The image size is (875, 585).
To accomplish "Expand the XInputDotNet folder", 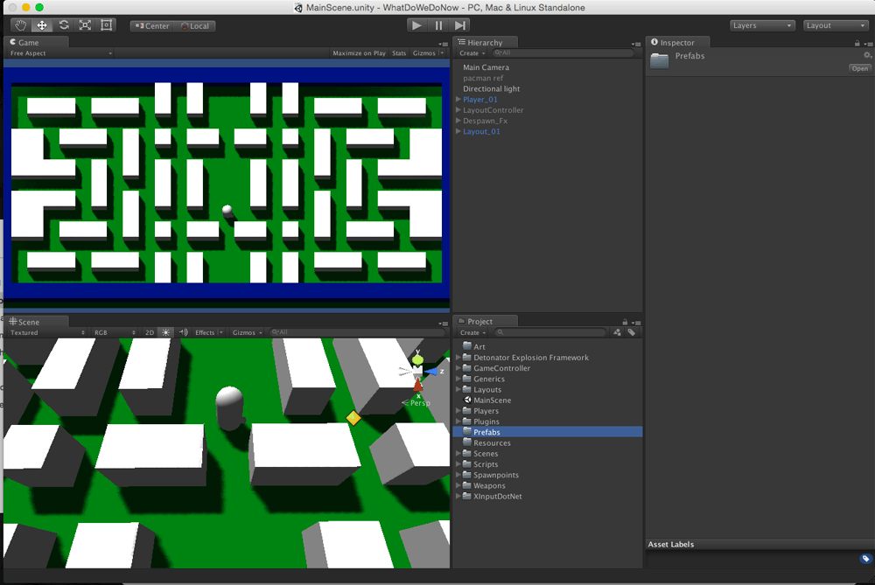I will pos(458,497).
